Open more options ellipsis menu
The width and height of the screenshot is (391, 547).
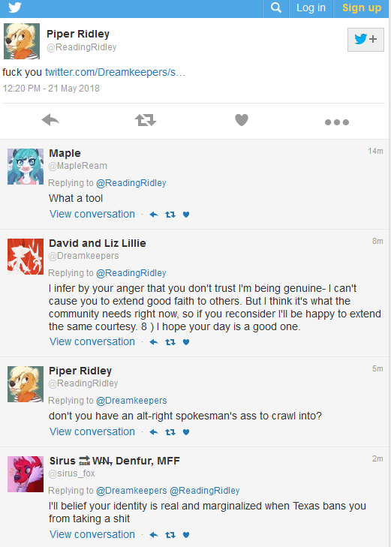(336, 122)
